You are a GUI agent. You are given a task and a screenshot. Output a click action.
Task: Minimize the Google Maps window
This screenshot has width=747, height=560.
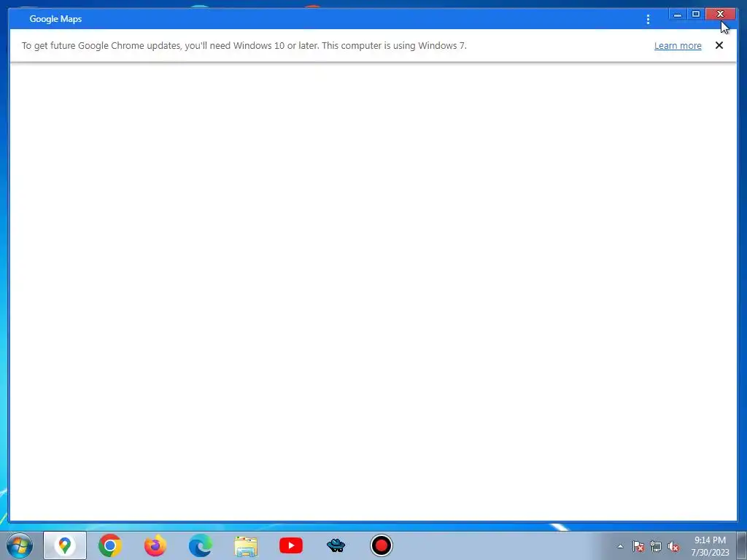click(678, 15)
